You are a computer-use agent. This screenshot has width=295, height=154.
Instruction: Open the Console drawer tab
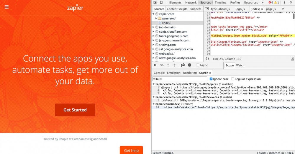coord(159,73)
